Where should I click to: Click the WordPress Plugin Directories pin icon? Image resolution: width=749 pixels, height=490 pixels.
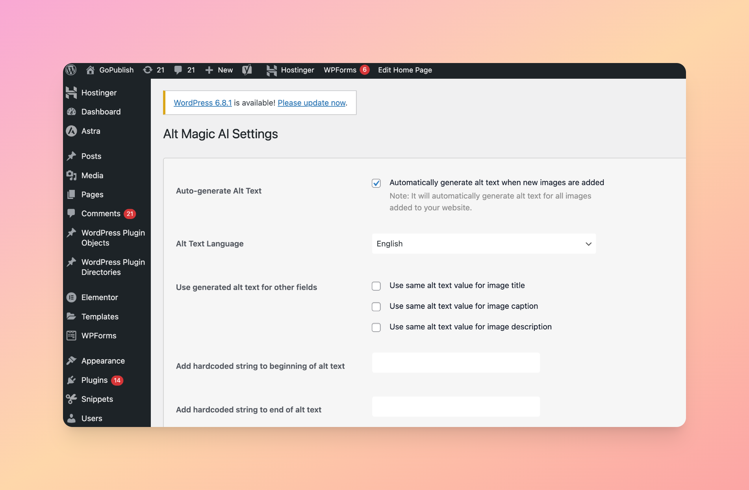coord(71,262)
